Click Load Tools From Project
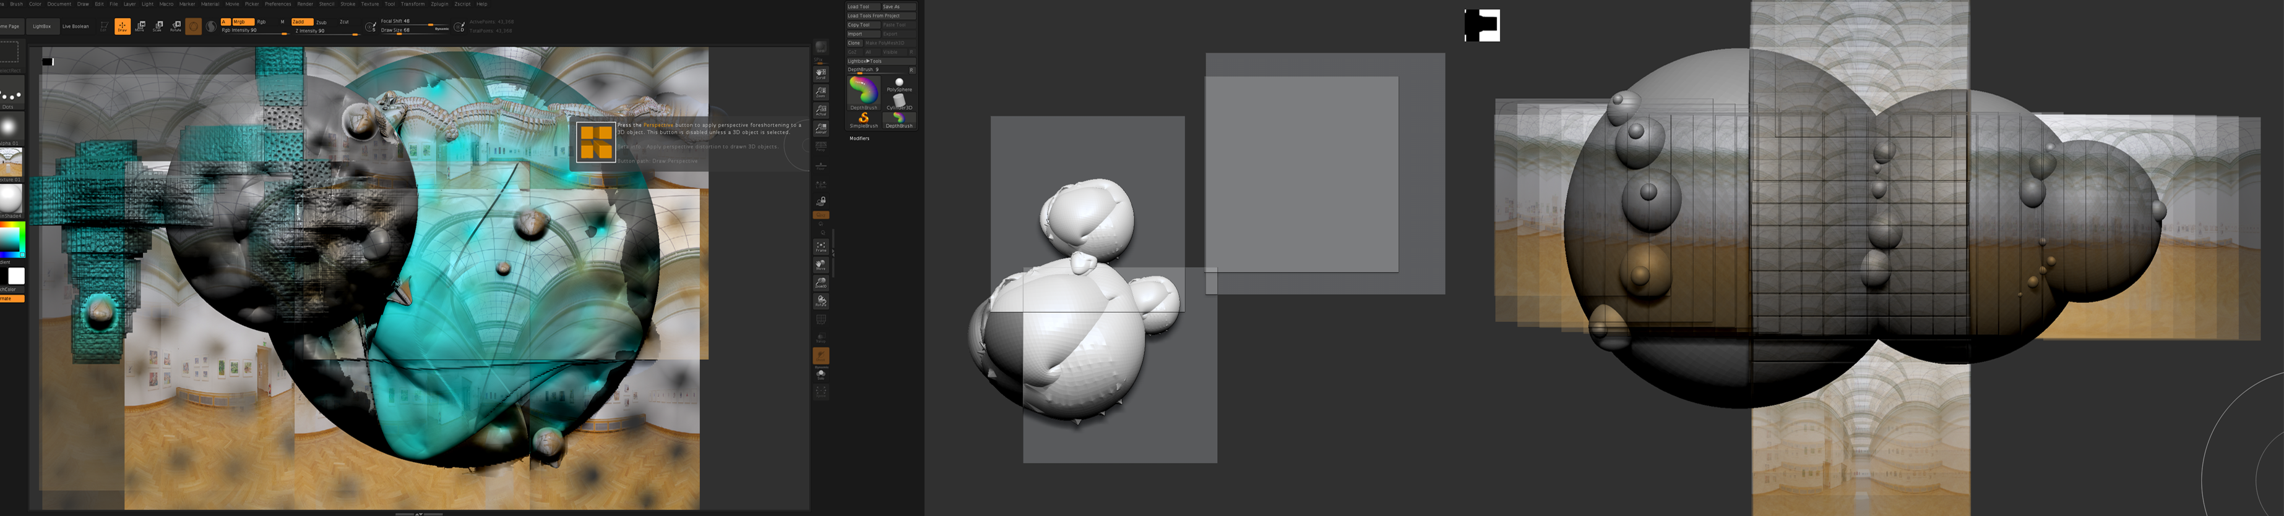2284x516 pixels. click(881, 16)
